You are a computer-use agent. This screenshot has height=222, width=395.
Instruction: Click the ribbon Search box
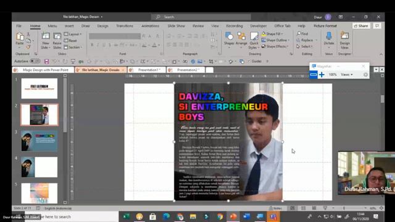(x=201, y=17)
